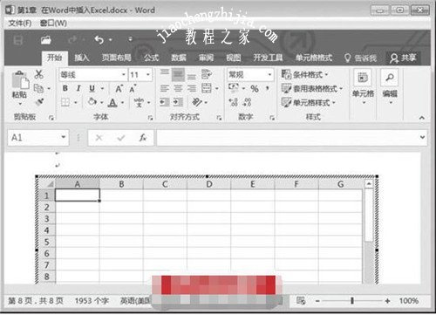Click the accounting number format icon
The image size is (436, 315).
pos(234,88)
